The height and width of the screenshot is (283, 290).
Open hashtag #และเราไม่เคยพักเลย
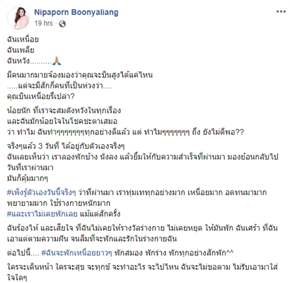[x=42, y=214]
